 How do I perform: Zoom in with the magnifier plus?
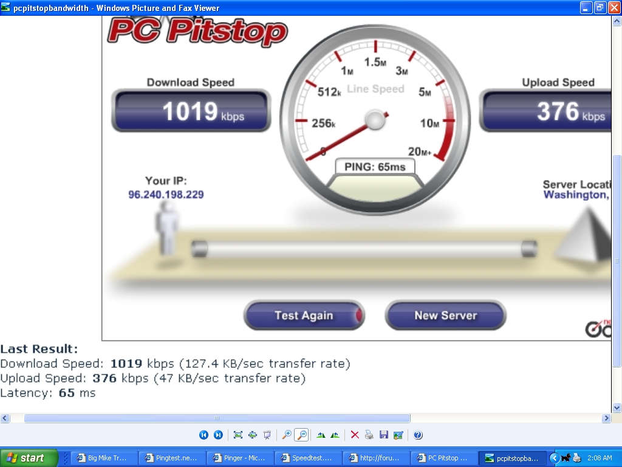(286, 435)
